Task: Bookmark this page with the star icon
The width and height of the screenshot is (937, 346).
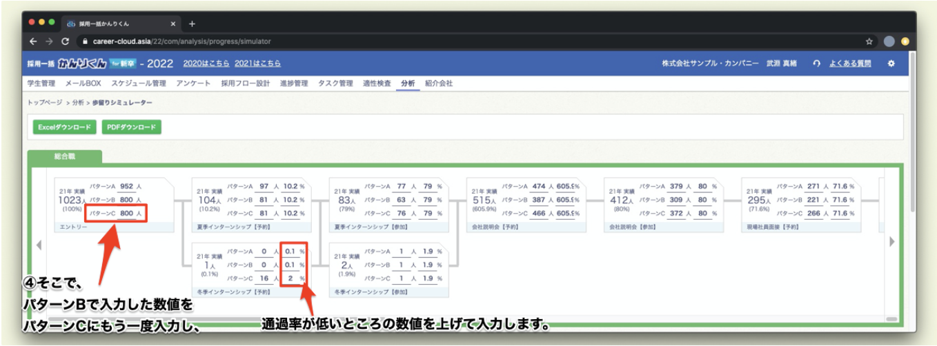Action: pos(870,41)
